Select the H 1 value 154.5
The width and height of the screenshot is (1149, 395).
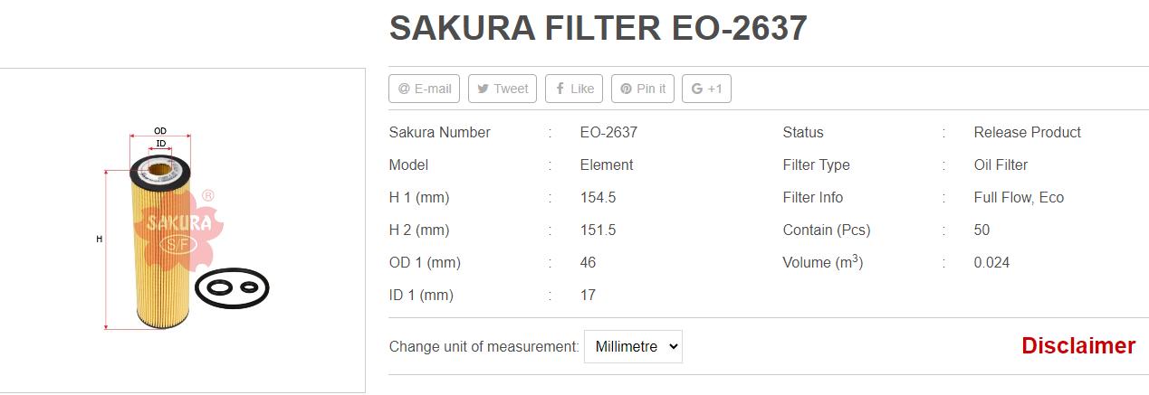coord(598,197)
